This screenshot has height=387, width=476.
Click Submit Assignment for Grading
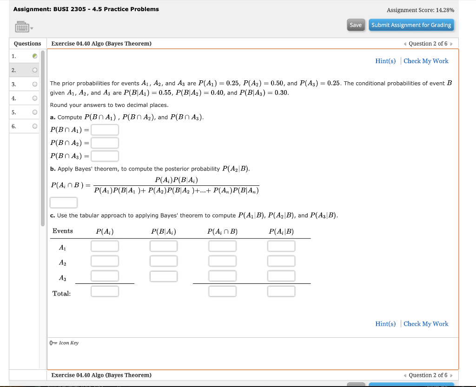[411, 25]
